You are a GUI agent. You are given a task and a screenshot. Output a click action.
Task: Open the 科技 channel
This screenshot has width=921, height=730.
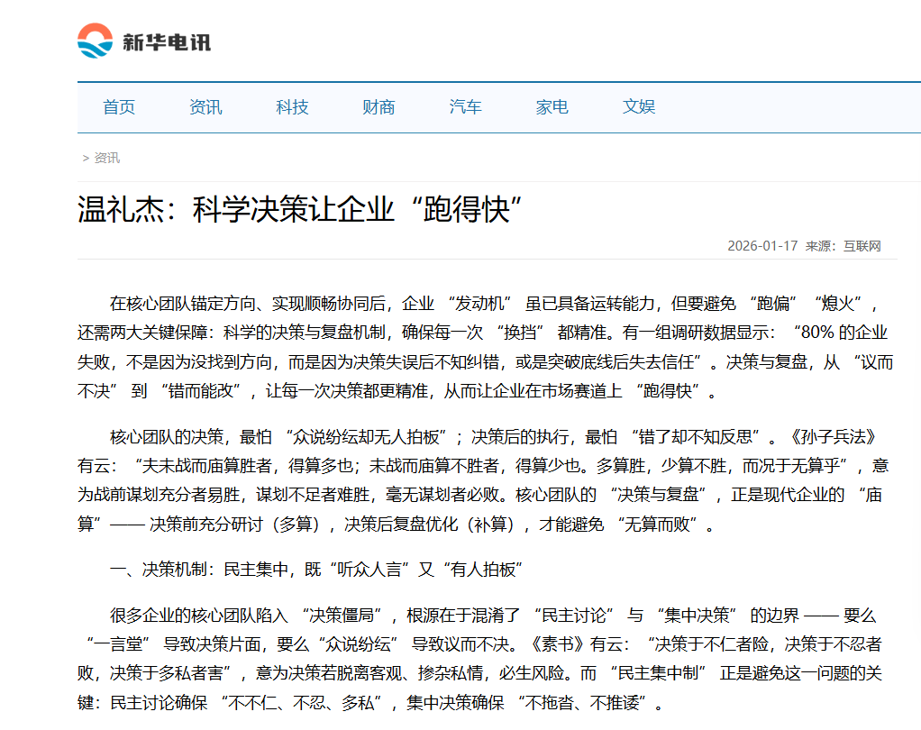290,106
